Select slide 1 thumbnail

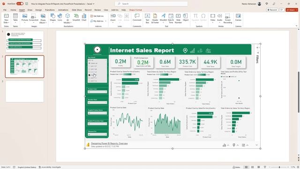25,42
